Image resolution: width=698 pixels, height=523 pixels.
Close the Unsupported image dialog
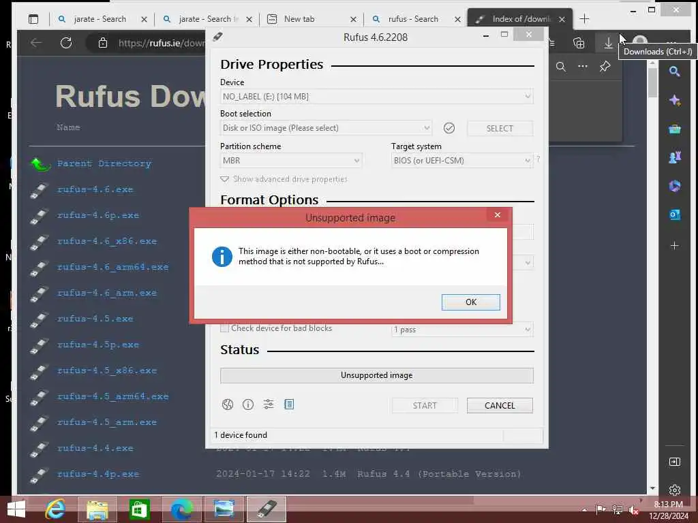497,215
